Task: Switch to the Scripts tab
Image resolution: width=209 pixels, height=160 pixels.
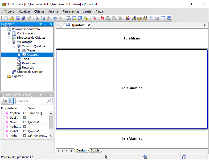Action: (x=95, y=151)
